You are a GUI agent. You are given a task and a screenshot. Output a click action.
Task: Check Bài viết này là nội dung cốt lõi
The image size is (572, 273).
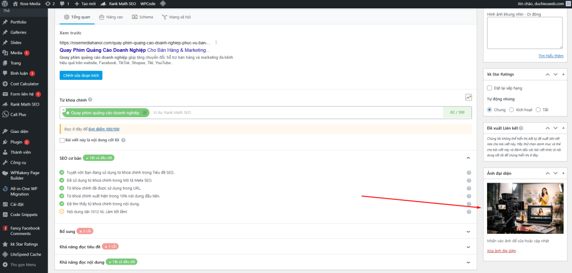pos(63,140)
